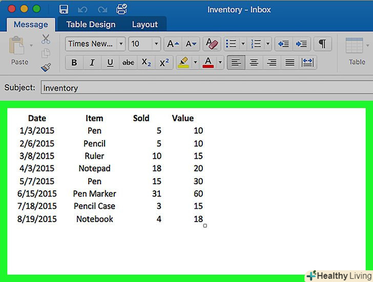
Task: Apply the yellow highlight marker
Action: coord(183,62)
